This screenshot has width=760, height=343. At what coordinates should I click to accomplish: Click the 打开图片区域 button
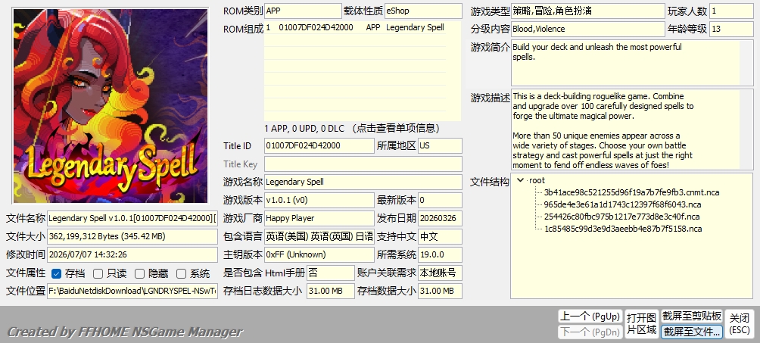(641, 324)
